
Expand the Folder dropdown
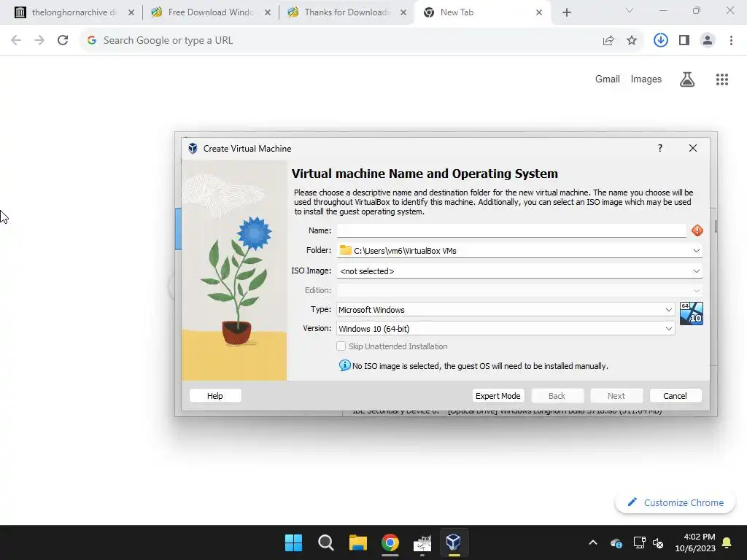696,251
